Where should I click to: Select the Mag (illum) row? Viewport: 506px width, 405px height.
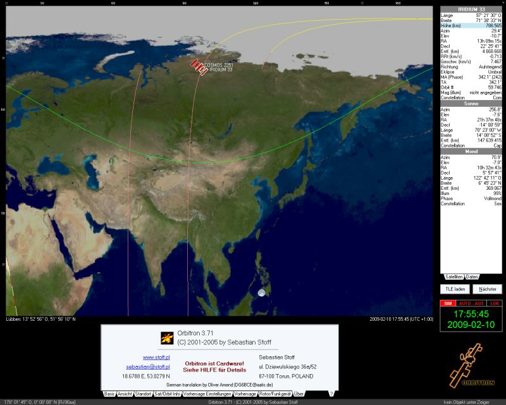pos(471,92)
